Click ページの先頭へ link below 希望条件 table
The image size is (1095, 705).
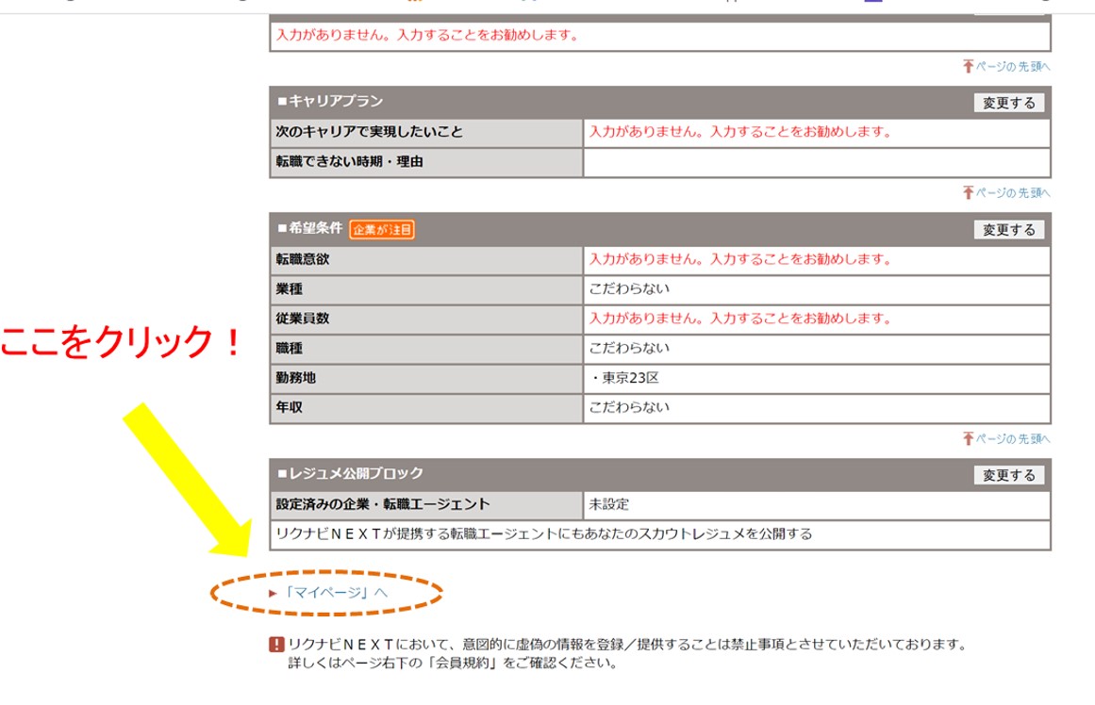click(1006, 438)
